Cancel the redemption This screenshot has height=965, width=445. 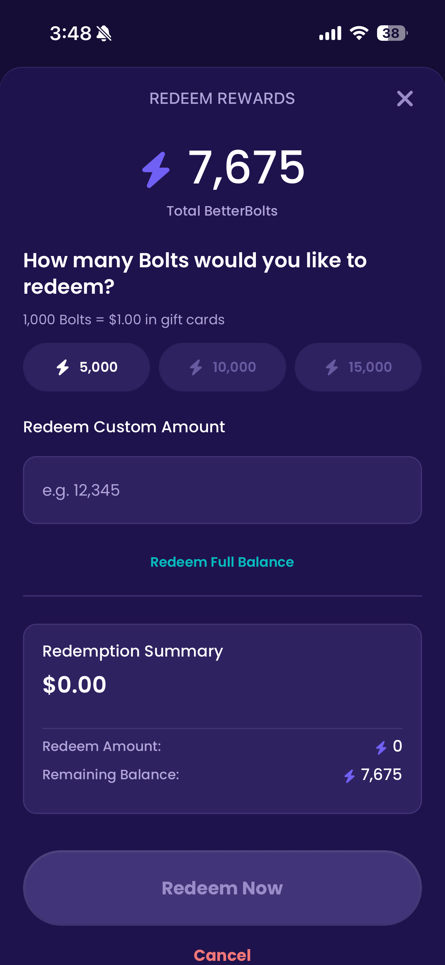(x=222, y=955)
